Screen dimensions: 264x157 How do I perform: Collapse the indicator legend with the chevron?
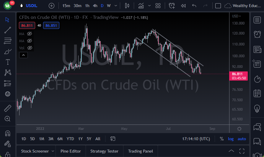(23, 55)
